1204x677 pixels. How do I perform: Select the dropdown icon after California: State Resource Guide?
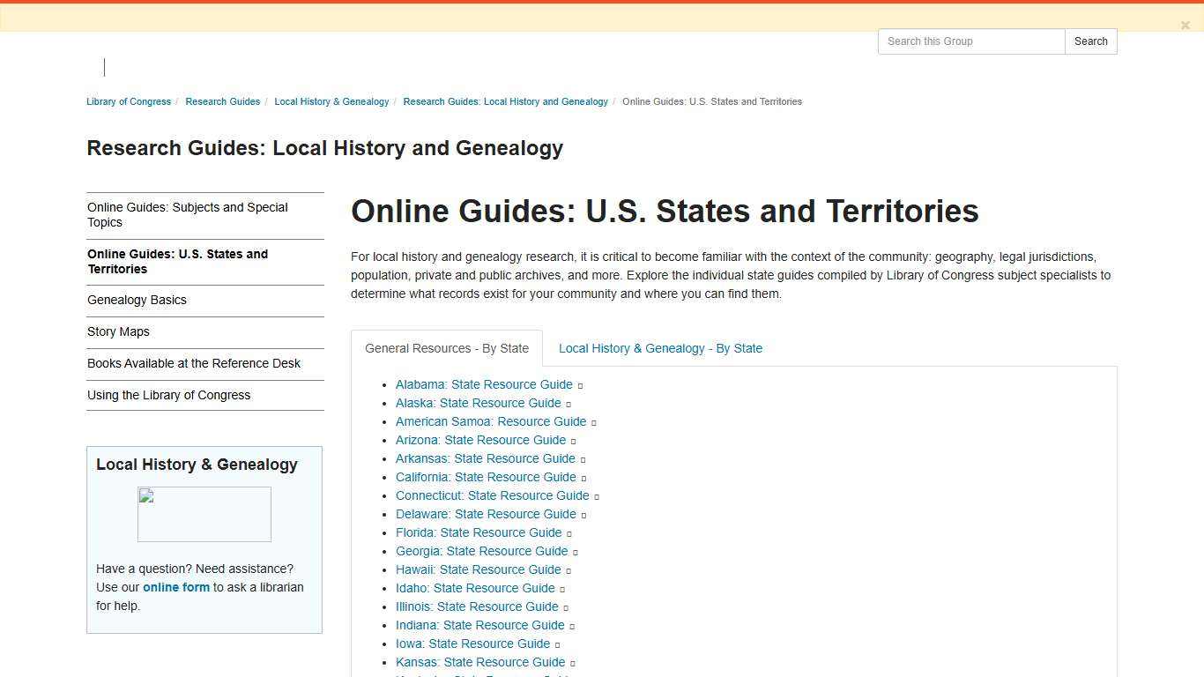pyautogui.click(x=583, y=478)
